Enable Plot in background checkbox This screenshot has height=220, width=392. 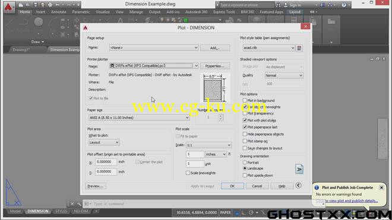(x=245, y=100)
